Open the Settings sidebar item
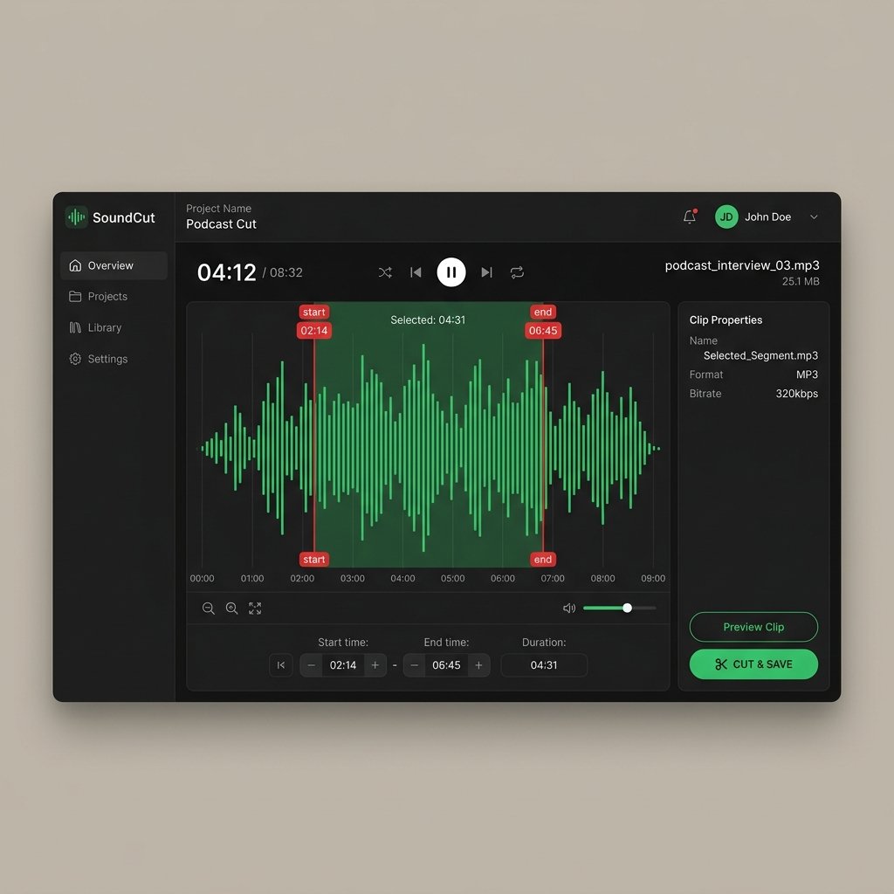 [x=113, y=359]
